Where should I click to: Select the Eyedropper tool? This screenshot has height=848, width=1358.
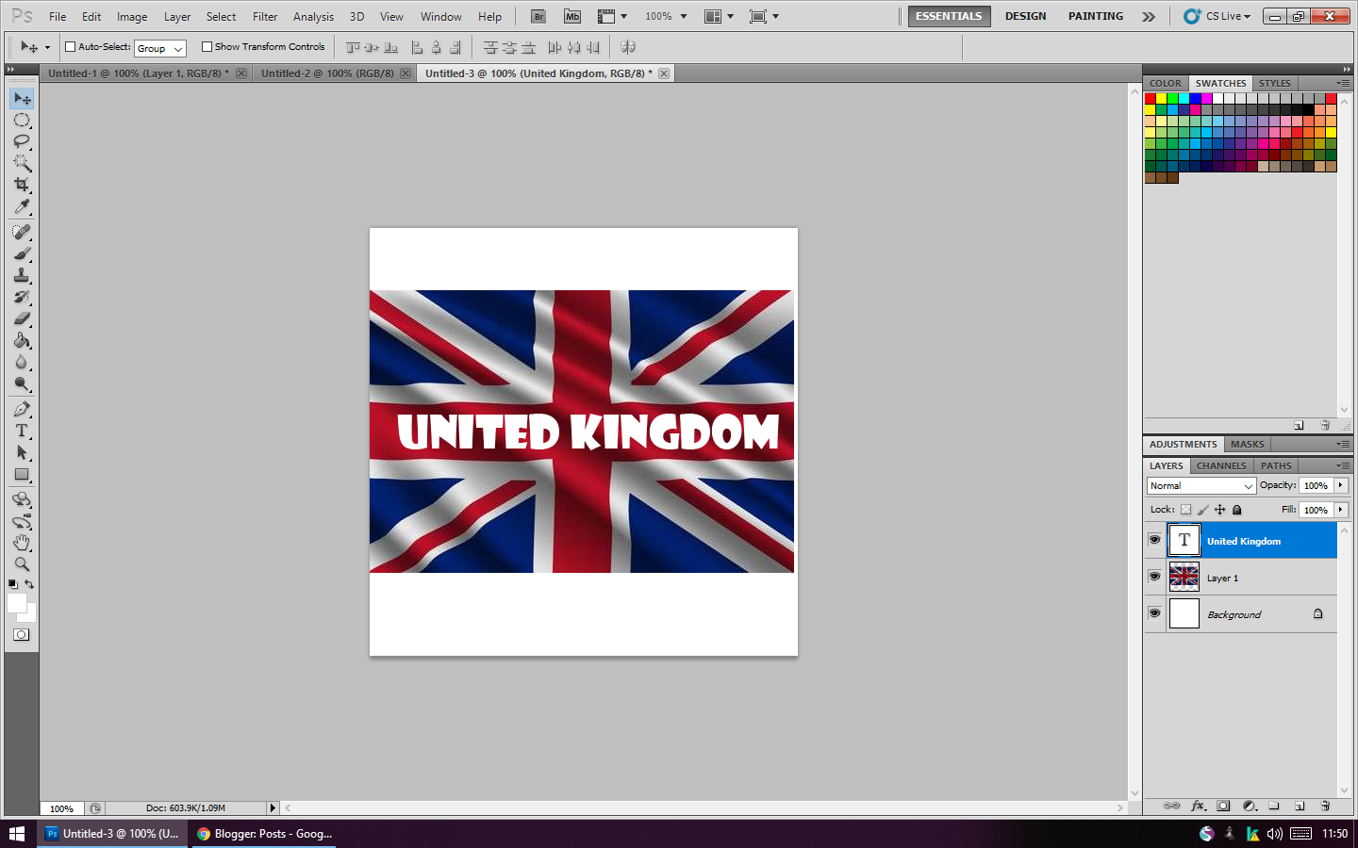click(x=22, y=207)
